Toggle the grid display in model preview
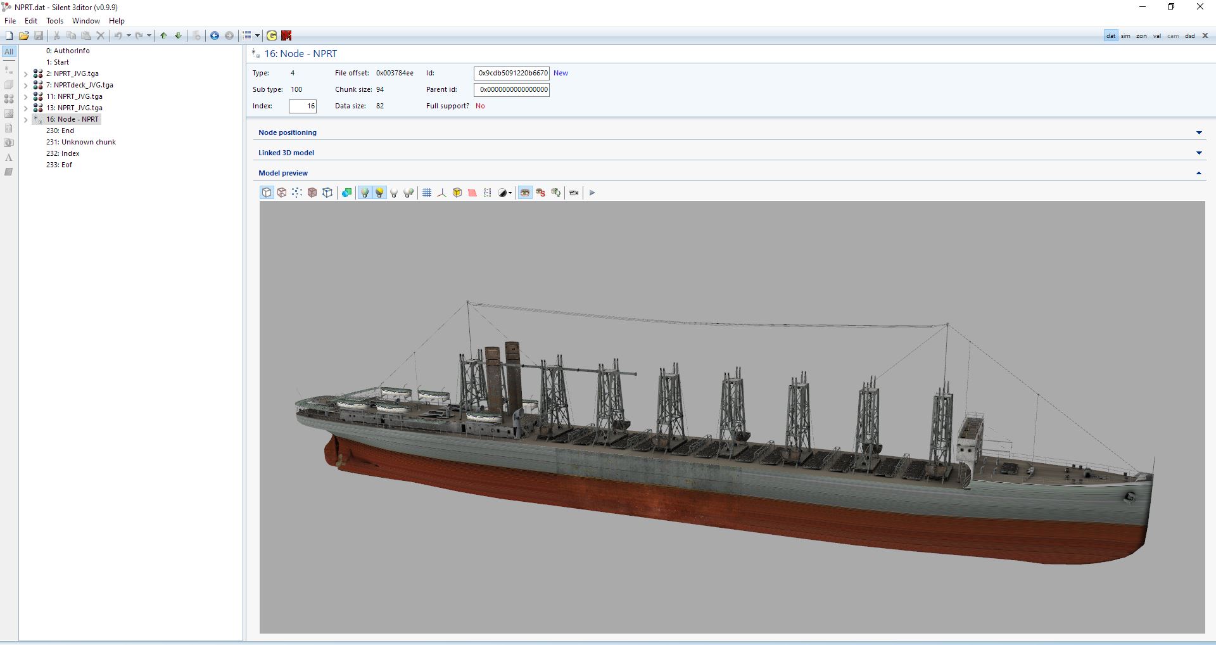The height and width of the screenshot is (645, 1216). tap(427, 193)
